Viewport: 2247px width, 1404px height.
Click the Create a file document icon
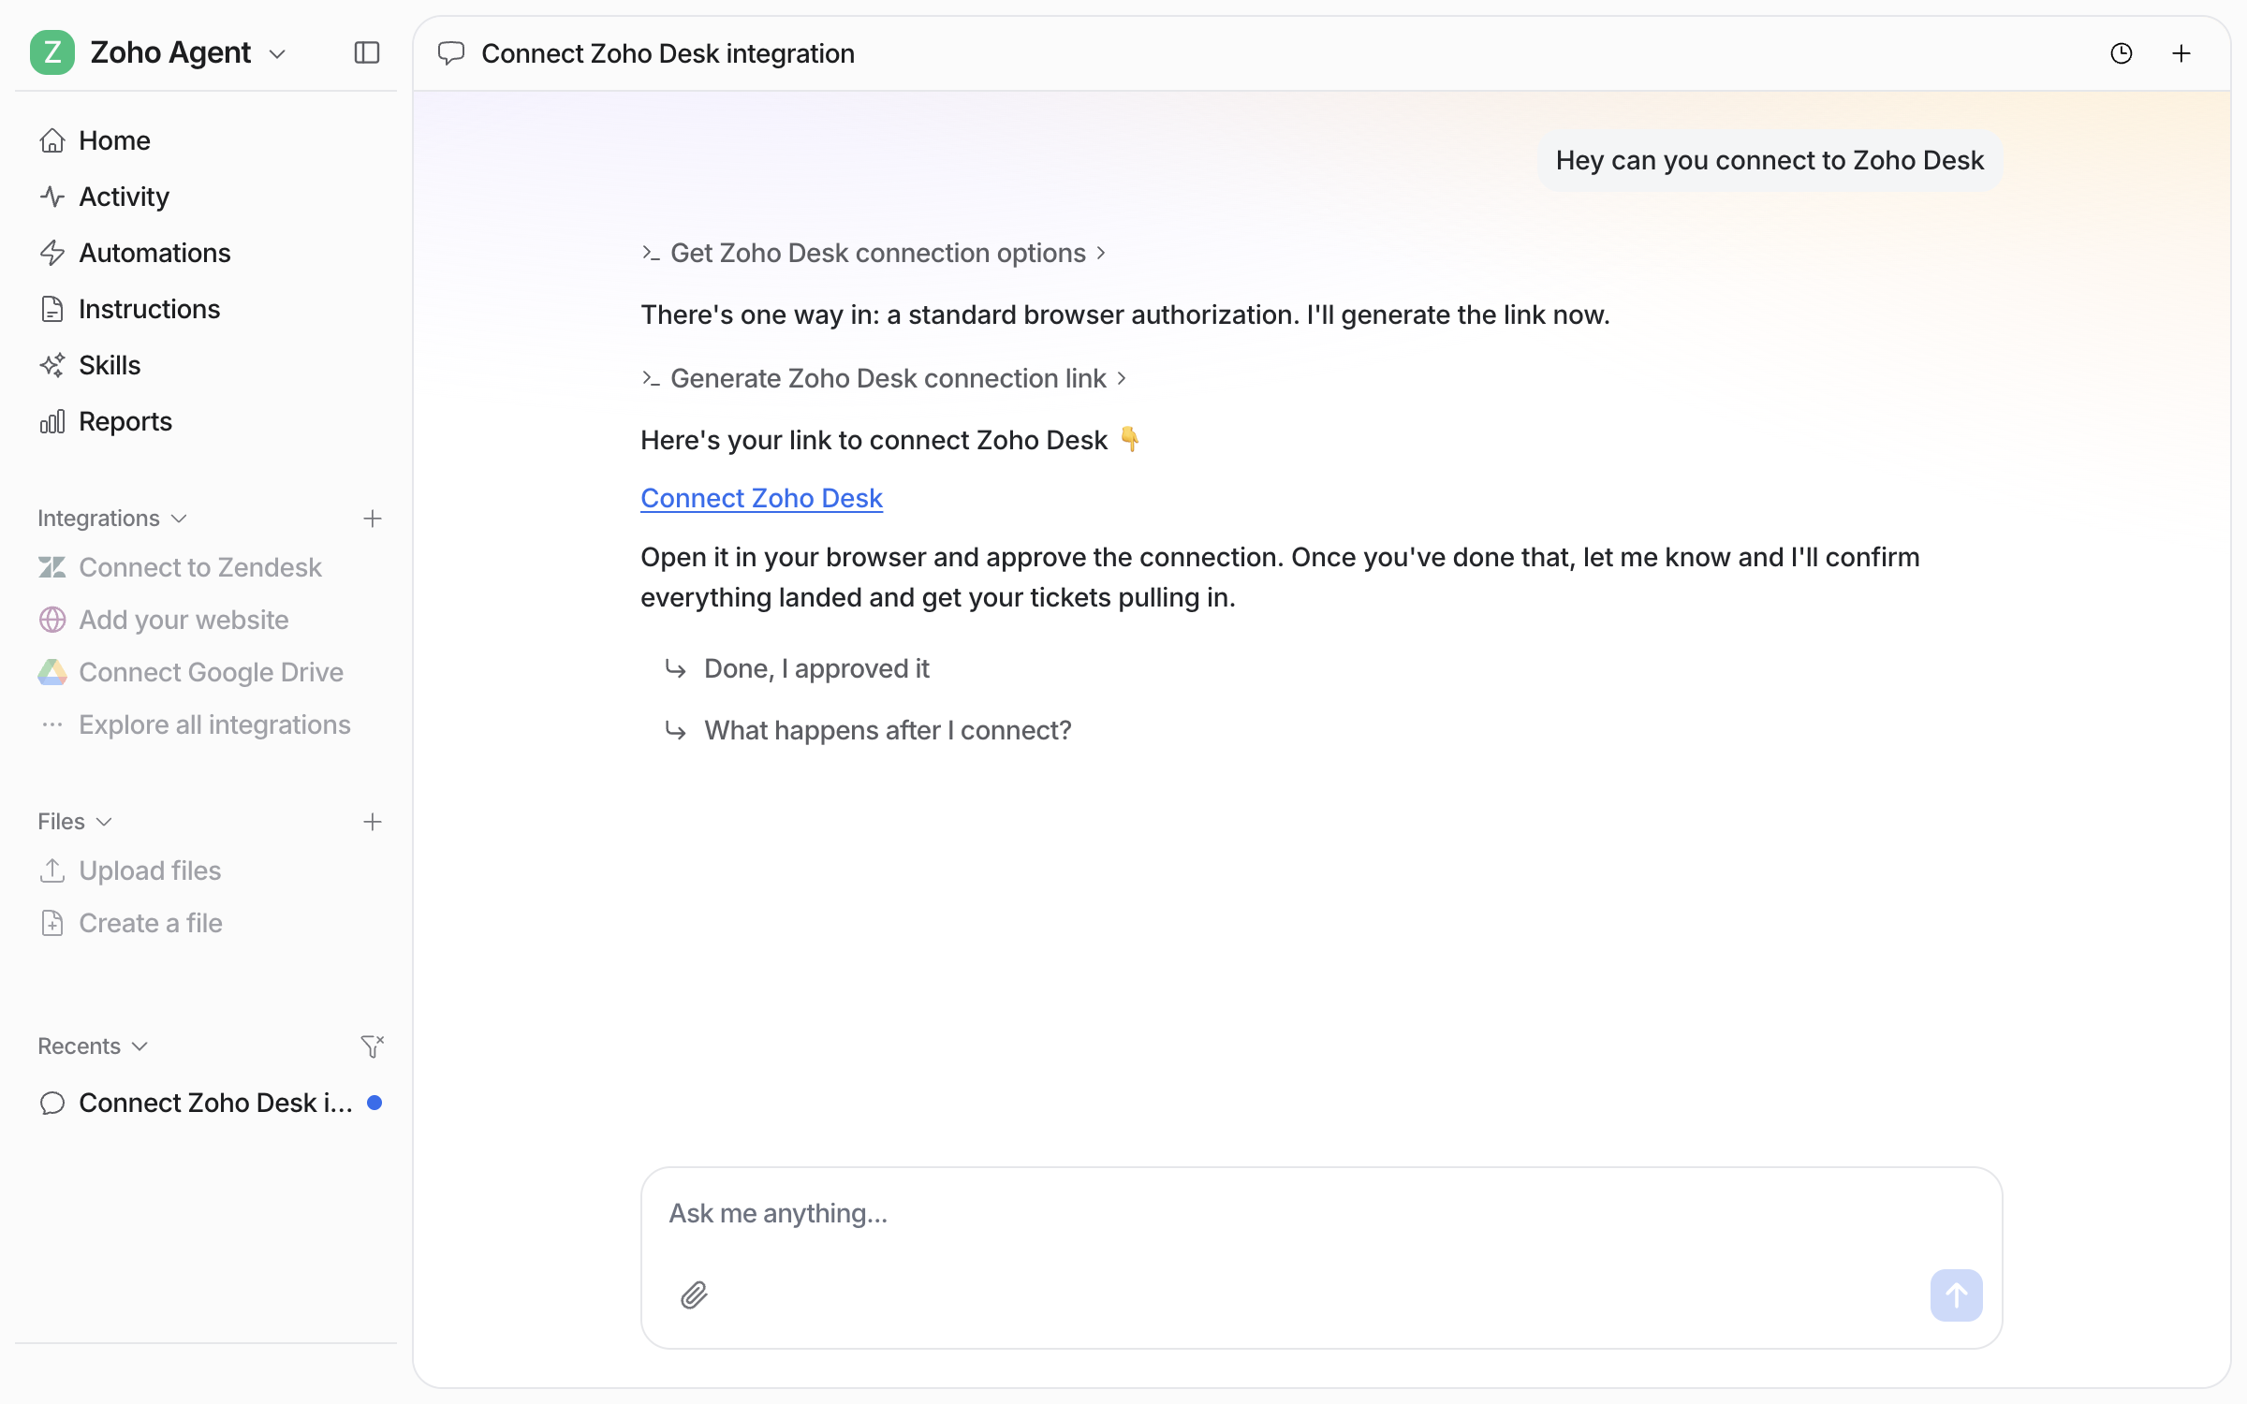(x=52, y=923)
